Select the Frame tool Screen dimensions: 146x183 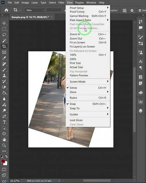[x=4, y=52]
